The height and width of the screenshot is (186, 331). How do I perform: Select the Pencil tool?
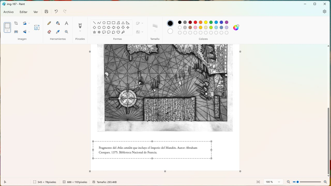(49, 23)
